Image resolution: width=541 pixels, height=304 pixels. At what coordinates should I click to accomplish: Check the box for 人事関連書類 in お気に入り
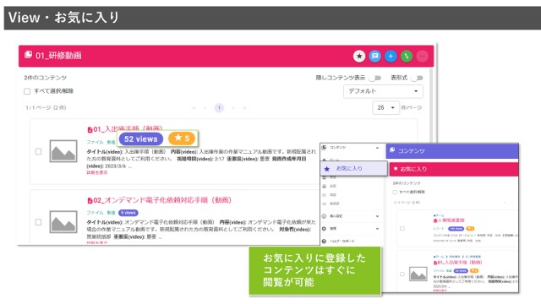pyautogui.click(x=402, y=228)
